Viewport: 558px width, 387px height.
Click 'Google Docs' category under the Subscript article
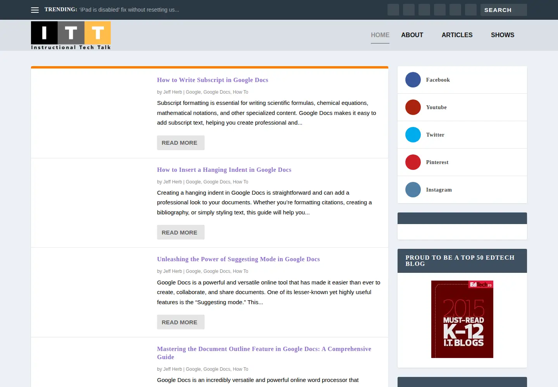tap(217, 92)
